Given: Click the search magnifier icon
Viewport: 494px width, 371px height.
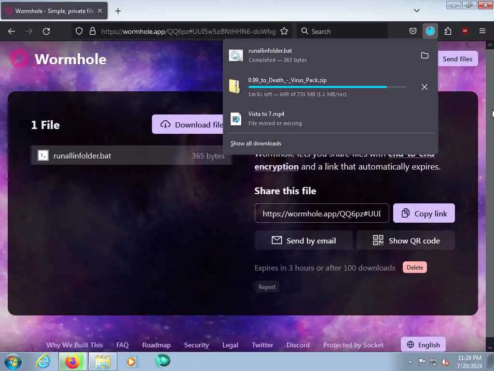Looking at the screenshot, I should click(x=305, y=31).
